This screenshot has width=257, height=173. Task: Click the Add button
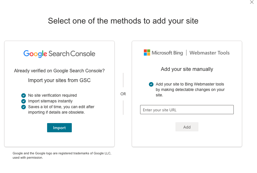(x=187, y=127)
